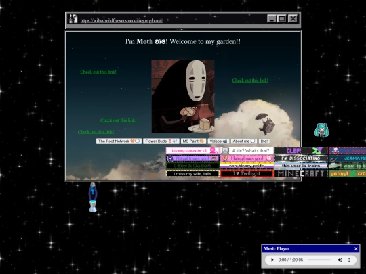Click the red-blue badge right of GLEP!
This screenshot has height=274, width=366.
347,150
